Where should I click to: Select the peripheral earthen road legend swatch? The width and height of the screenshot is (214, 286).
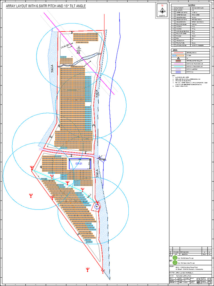tap(178, 61)
